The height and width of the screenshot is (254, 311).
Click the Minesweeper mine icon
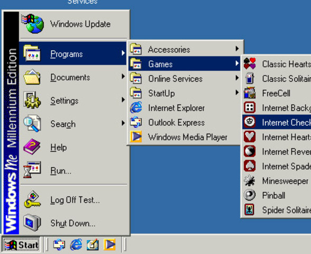tap(250, 180)
